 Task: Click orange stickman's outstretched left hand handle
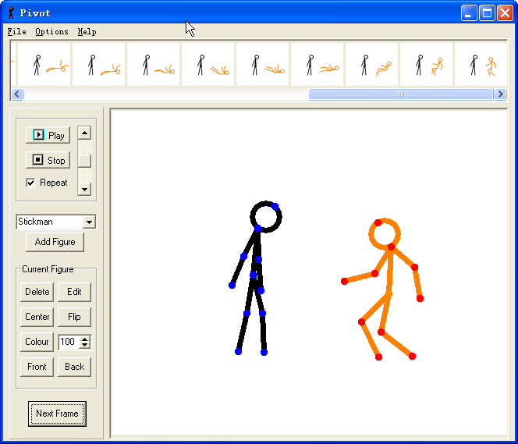click(344, 281)
